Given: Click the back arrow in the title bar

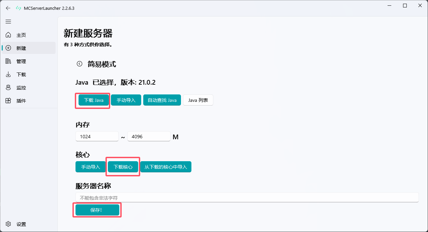Looking at the screenshot, I should coord(8,8).
